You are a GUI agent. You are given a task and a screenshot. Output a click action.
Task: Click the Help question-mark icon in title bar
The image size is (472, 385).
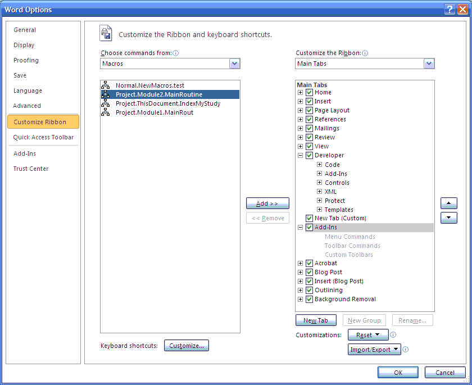tap(450, 9)
